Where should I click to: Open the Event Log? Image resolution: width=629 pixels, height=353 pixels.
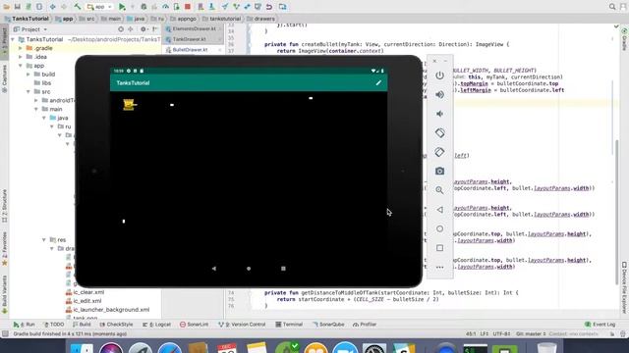[x=600, y=325]
